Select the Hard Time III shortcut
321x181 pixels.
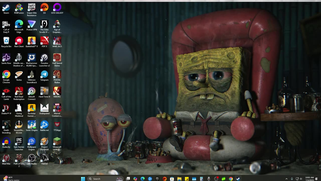tap(44, 93)
